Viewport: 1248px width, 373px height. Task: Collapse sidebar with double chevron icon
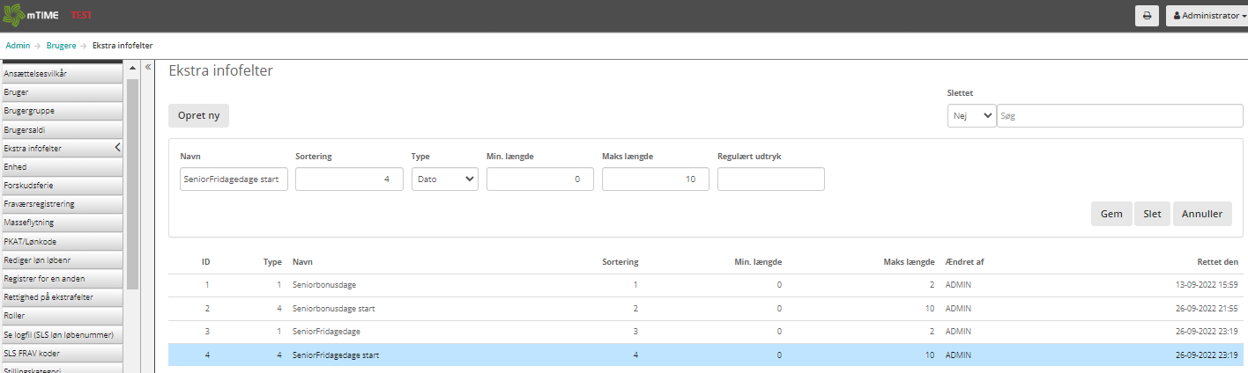point(148,67)
